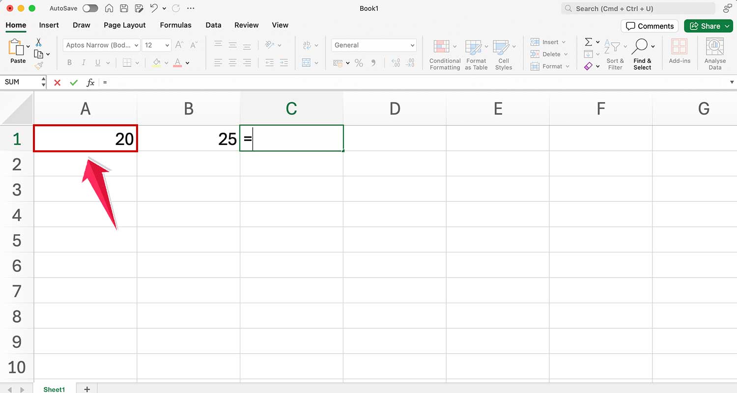The width and height of the screenshot is (737, 393).
Task: Toggle italic formatting
Action: pos(83,62)
